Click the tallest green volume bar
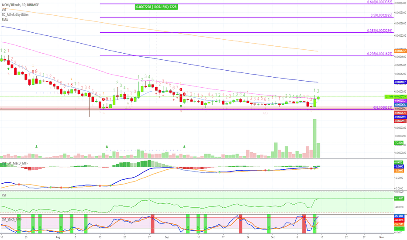 point(314,138)
